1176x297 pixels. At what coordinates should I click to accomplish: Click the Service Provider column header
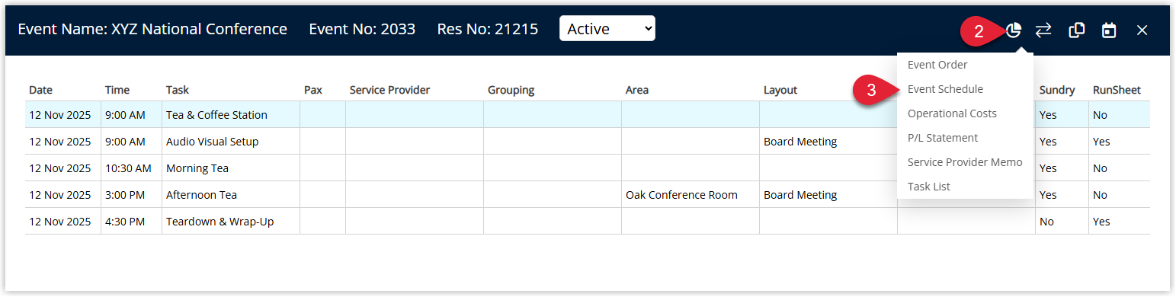(390, 90)
